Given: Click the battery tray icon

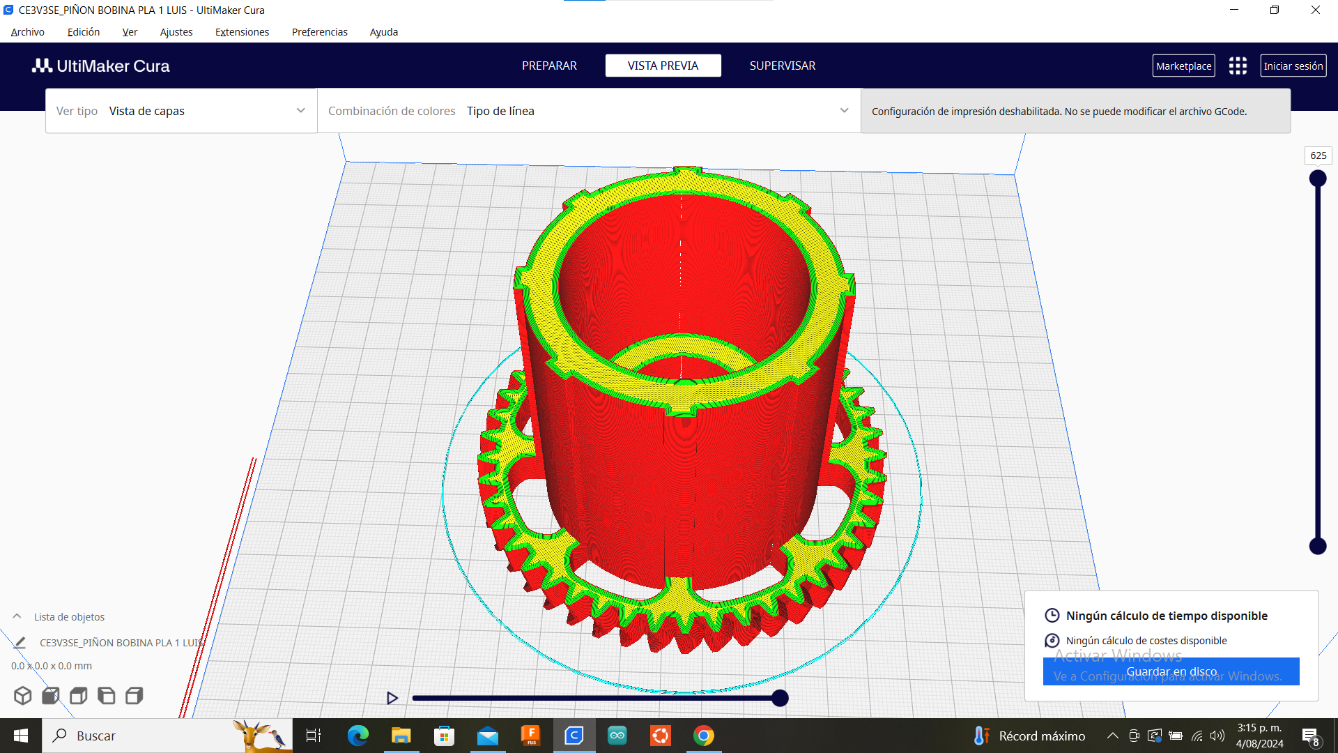Looking at the screenshot, I should [x=1176, y=736].
